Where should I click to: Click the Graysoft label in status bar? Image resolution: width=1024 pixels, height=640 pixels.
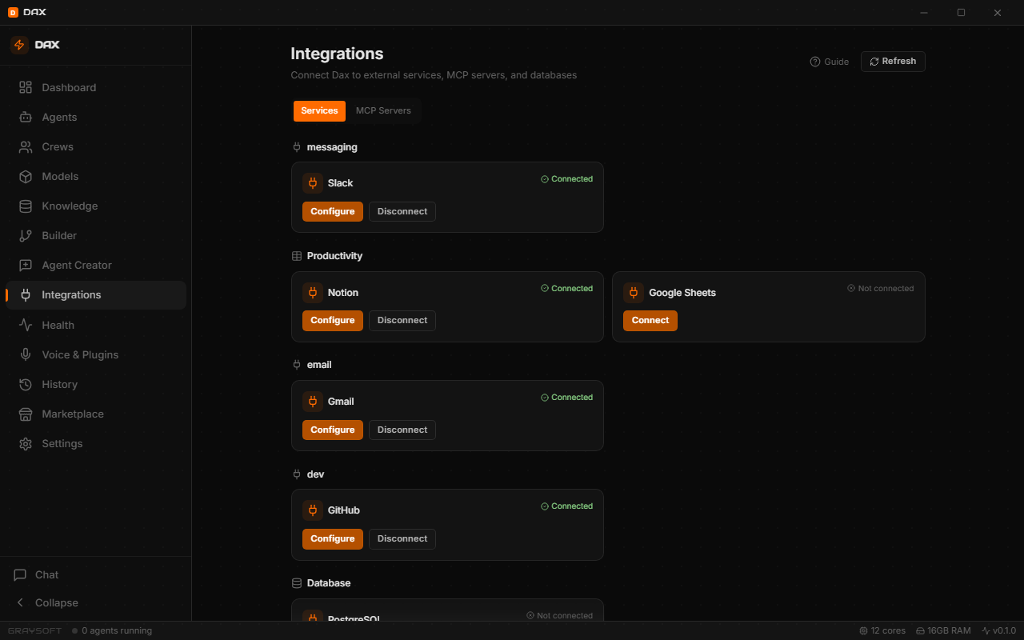[34, 630]
